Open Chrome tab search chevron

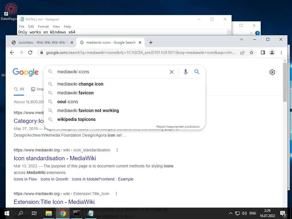click(242, 39)
